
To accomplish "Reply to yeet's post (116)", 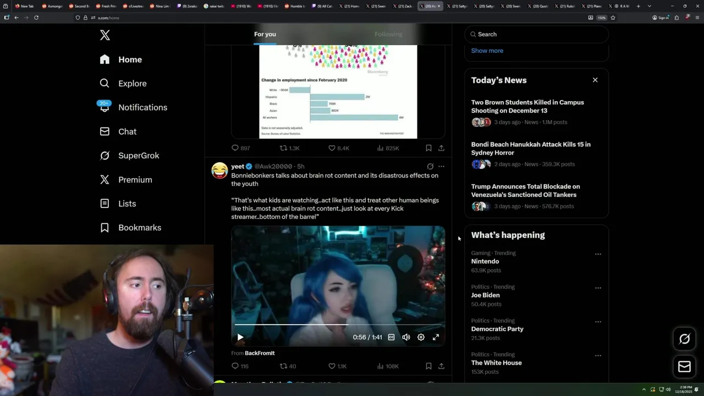I will (240, 366).
